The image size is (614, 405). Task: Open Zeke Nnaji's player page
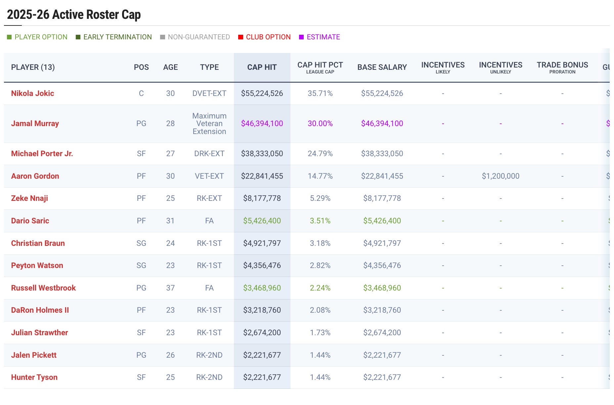coord(29,198)
